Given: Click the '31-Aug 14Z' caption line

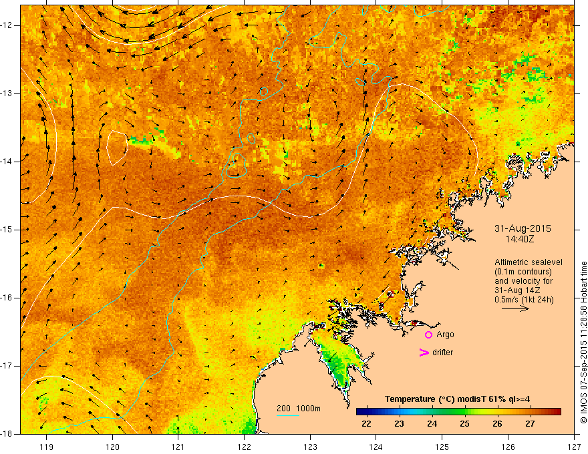Looking at the screenshot, I should [519, 290].
